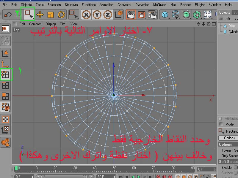Image resolution: width=238 pixels, height=178 pixels.
Task: Play the animation backward
Action: (133, 177)
